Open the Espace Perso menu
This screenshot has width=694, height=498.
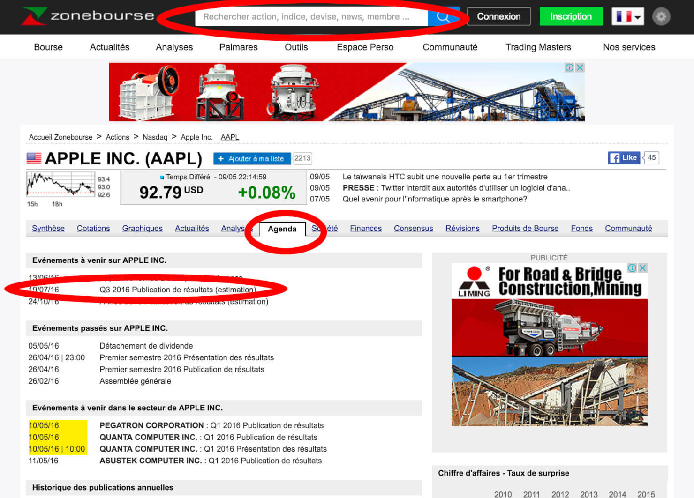(365, 47)
